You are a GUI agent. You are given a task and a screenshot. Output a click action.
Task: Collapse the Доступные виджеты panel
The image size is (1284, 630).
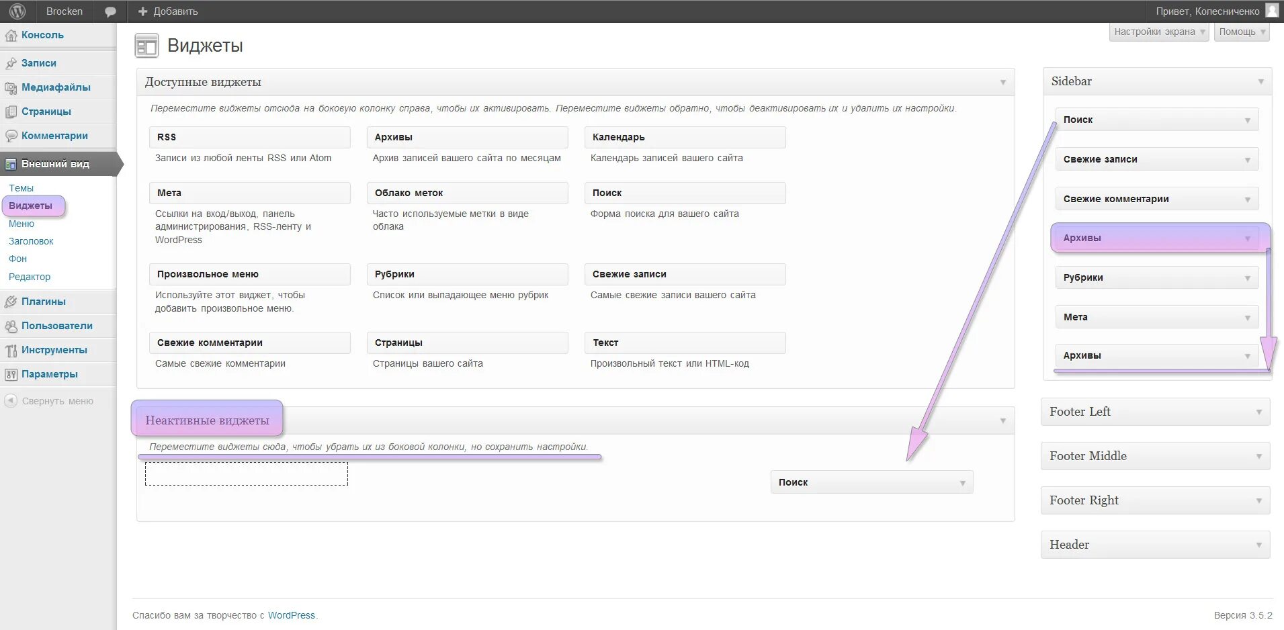click(1002, 82)
